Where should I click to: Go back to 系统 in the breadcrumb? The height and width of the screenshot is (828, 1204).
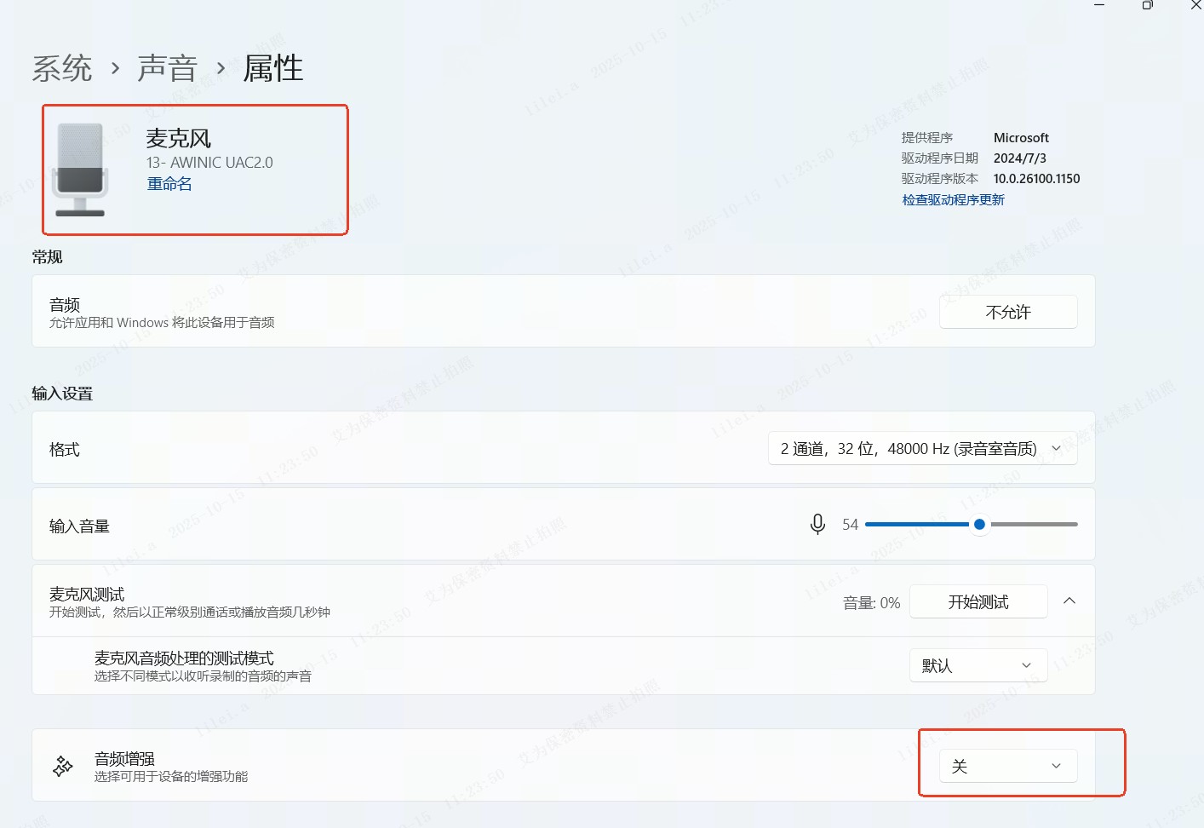tap(62, 68)
